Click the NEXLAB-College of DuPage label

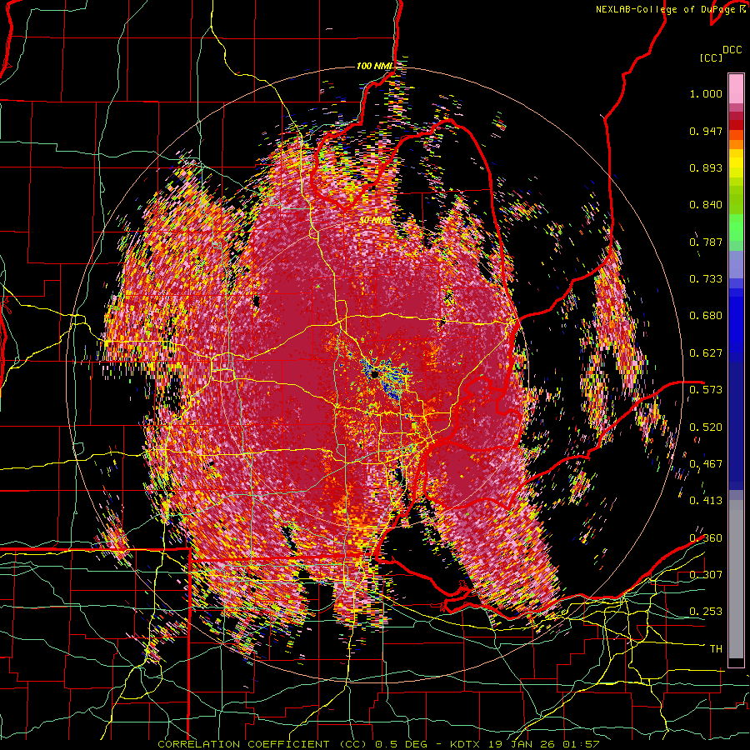(667, 9)
